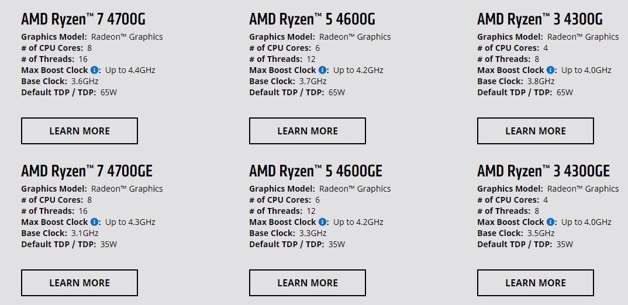Select the AMD Ryzen 3 4300G heading

[x=540, y=19]
